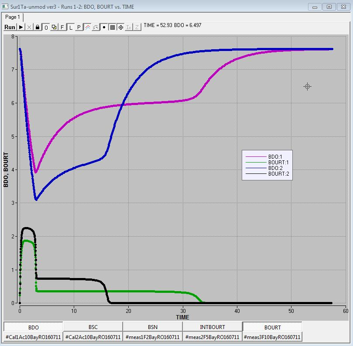Click dataset button #Cal1Ac10BayRO160711
This screenshot has height=346, width=353.
pyautogui.click(x=34, y=336)
